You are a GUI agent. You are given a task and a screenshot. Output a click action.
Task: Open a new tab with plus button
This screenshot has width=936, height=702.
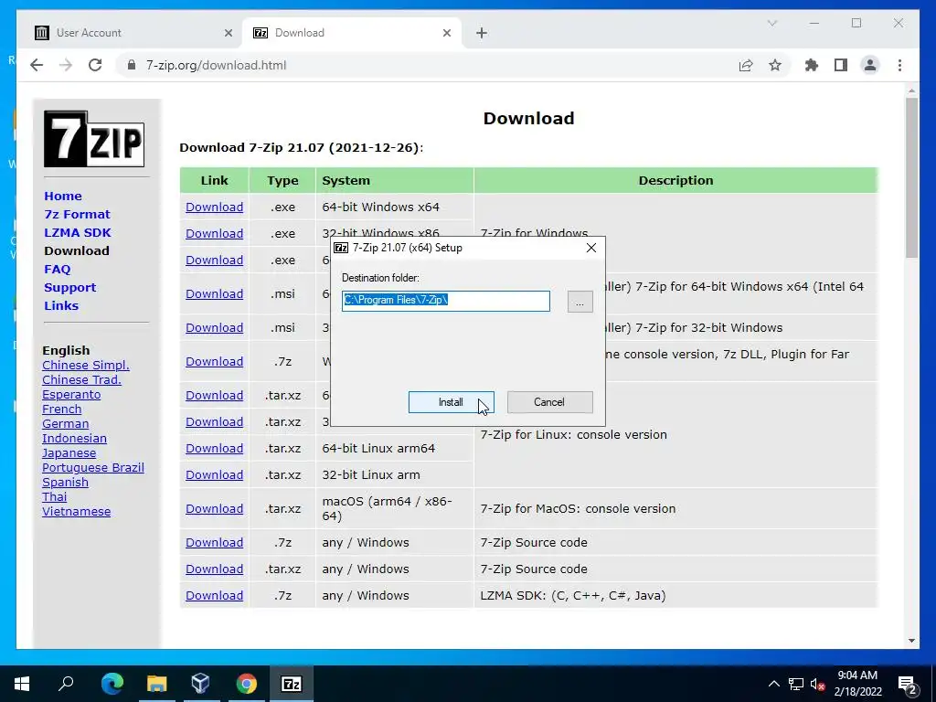[482, 33]
